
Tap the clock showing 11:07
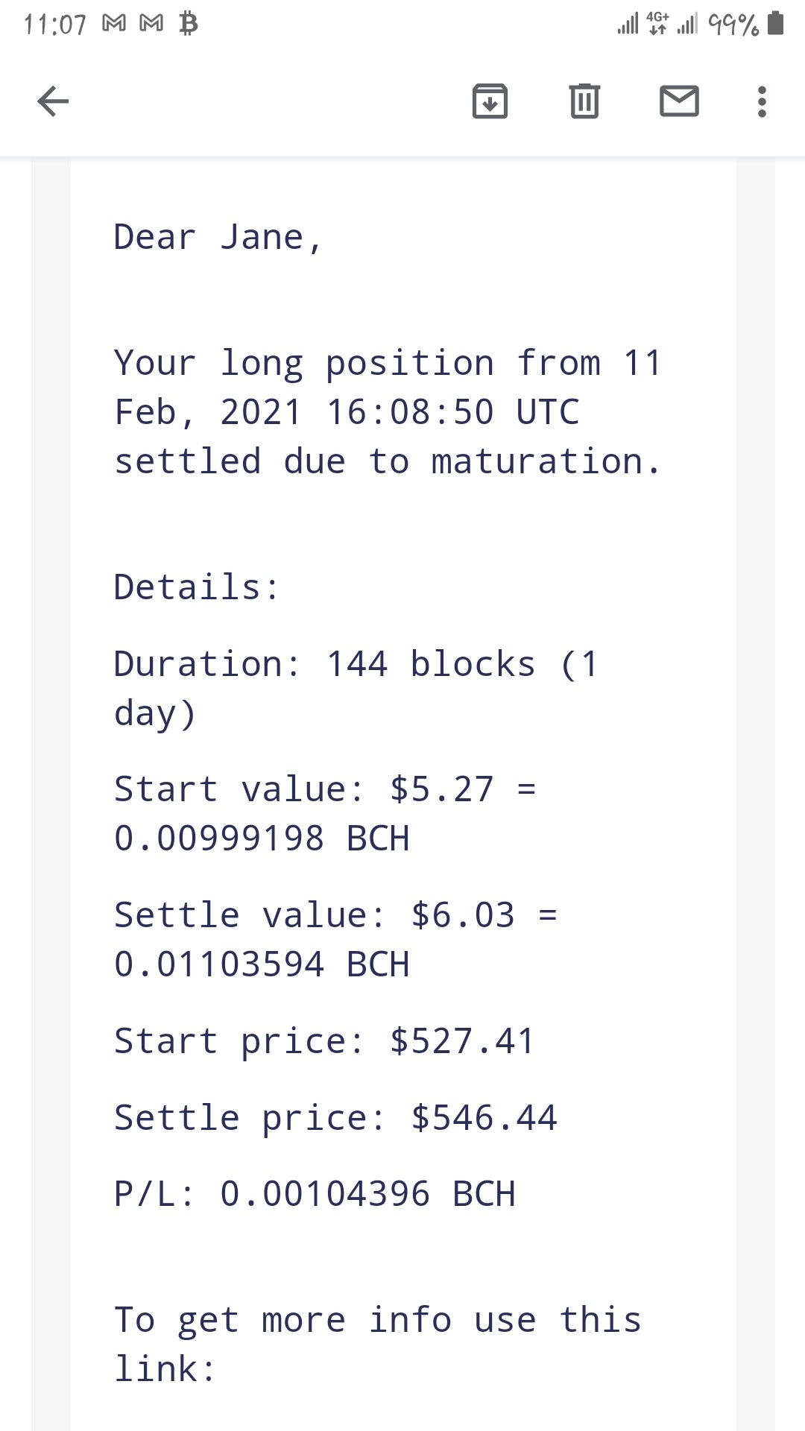pyautogui.click(x=55, y=25)
